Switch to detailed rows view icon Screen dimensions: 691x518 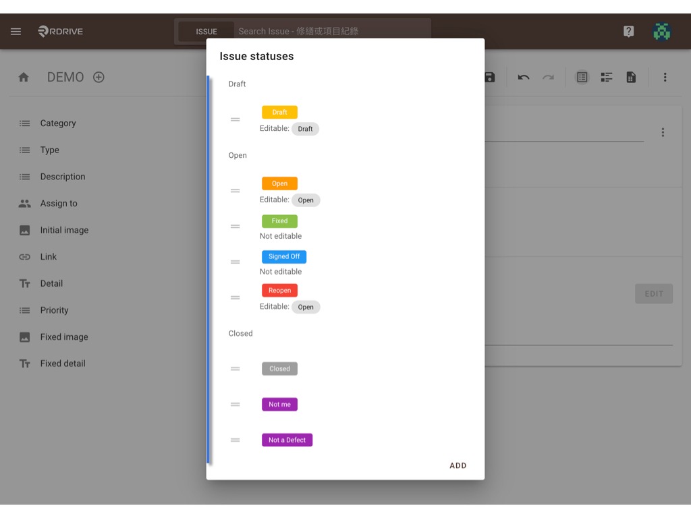tap(607, 77)
